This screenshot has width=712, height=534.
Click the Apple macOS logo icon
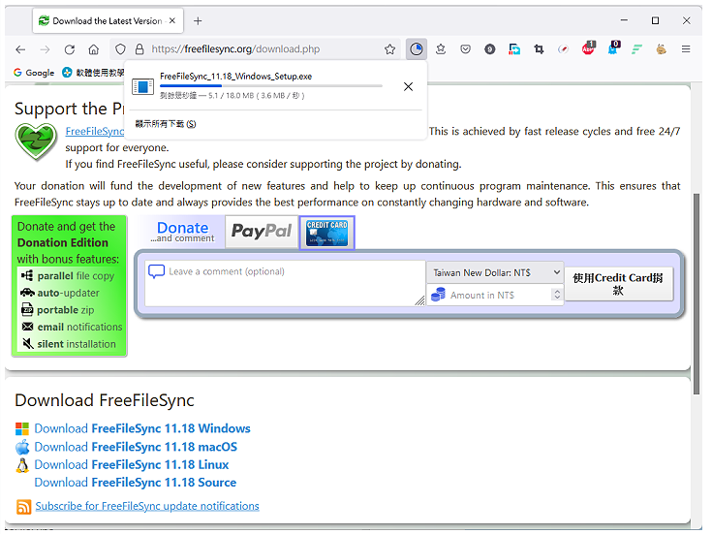tap(22, 447)
